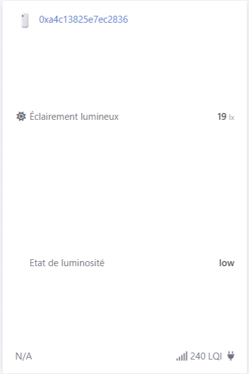Select the Éclairement lumineux label
The image size is (249, 374).
pyautogui.click(x=74, y=117)
